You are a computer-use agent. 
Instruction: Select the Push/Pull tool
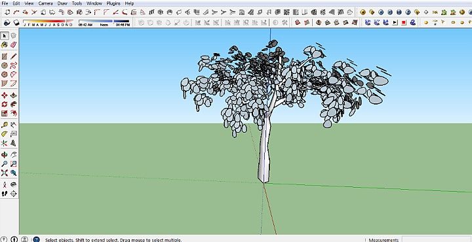click(13, 95)
